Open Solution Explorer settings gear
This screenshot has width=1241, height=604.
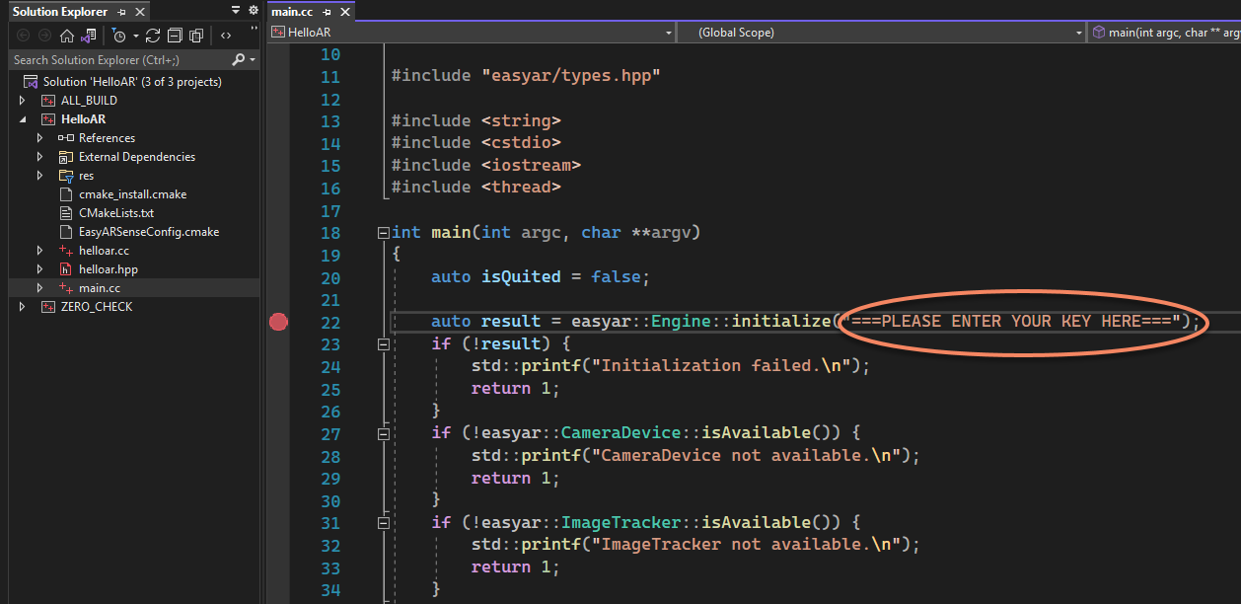(x=252, y=10)
